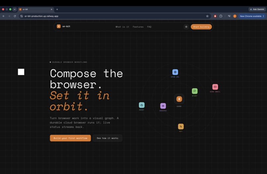Viewport: 267px width, 174px height.
Task: Select the or-bit browser tab
Action: tap(36, 9)
